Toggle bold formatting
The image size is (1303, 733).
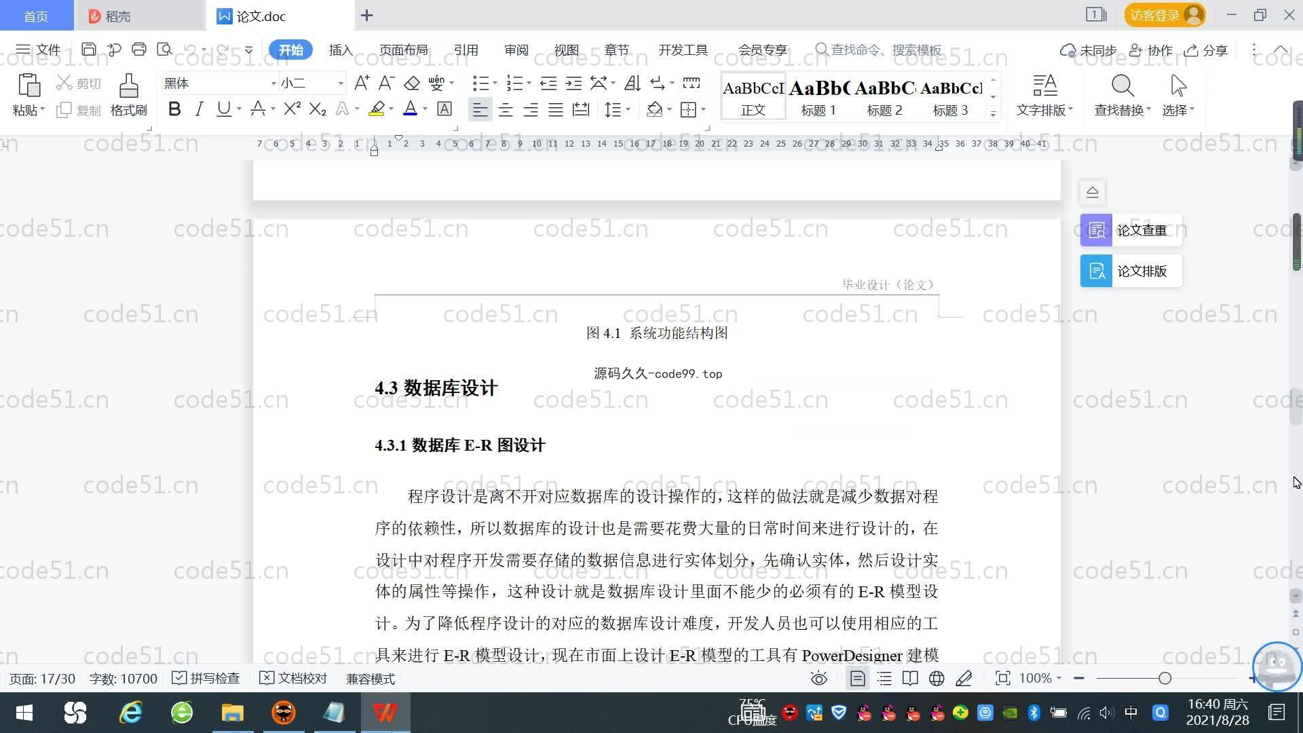(x=174, y=109)
